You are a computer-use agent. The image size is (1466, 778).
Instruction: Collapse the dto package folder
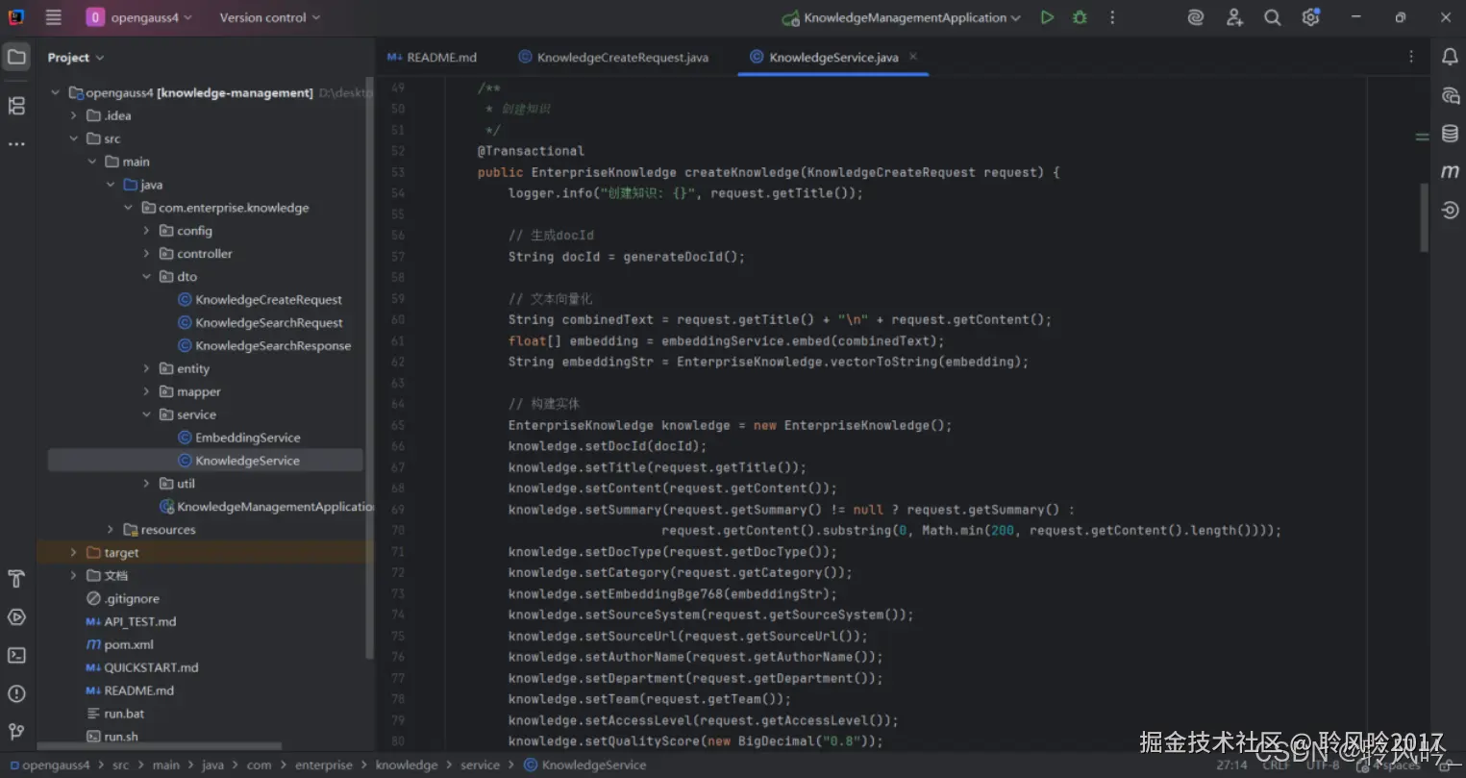pos(147,277)
